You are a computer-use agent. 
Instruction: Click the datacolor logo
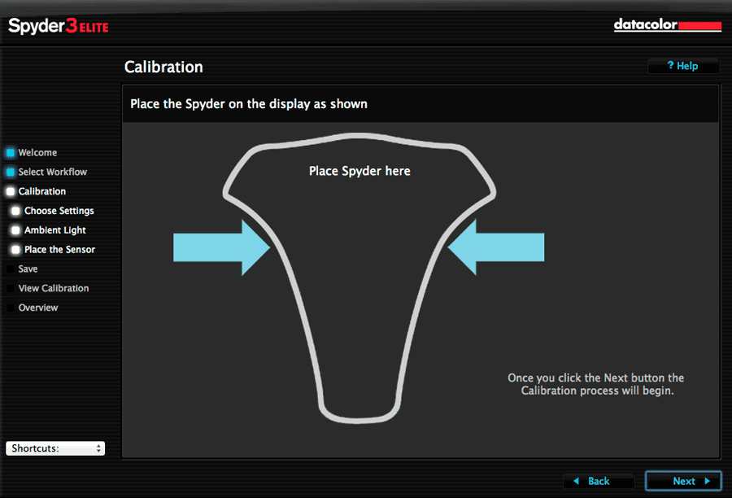click(x=668, y=24)
